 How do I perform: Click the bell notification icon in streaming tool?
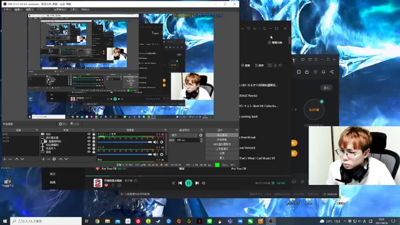pos(324,72)
